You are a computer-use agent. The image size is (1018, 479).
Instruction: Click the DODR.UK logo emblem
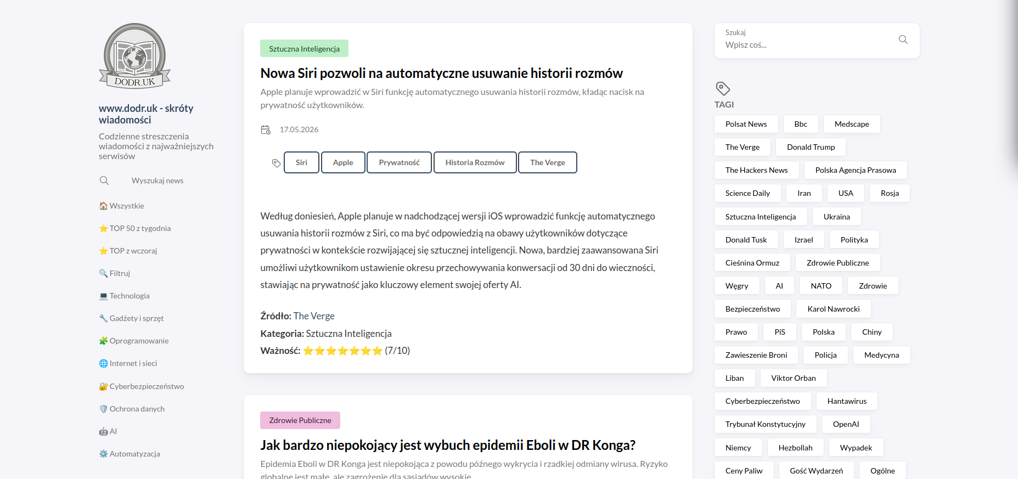click(x=134, y=56)
